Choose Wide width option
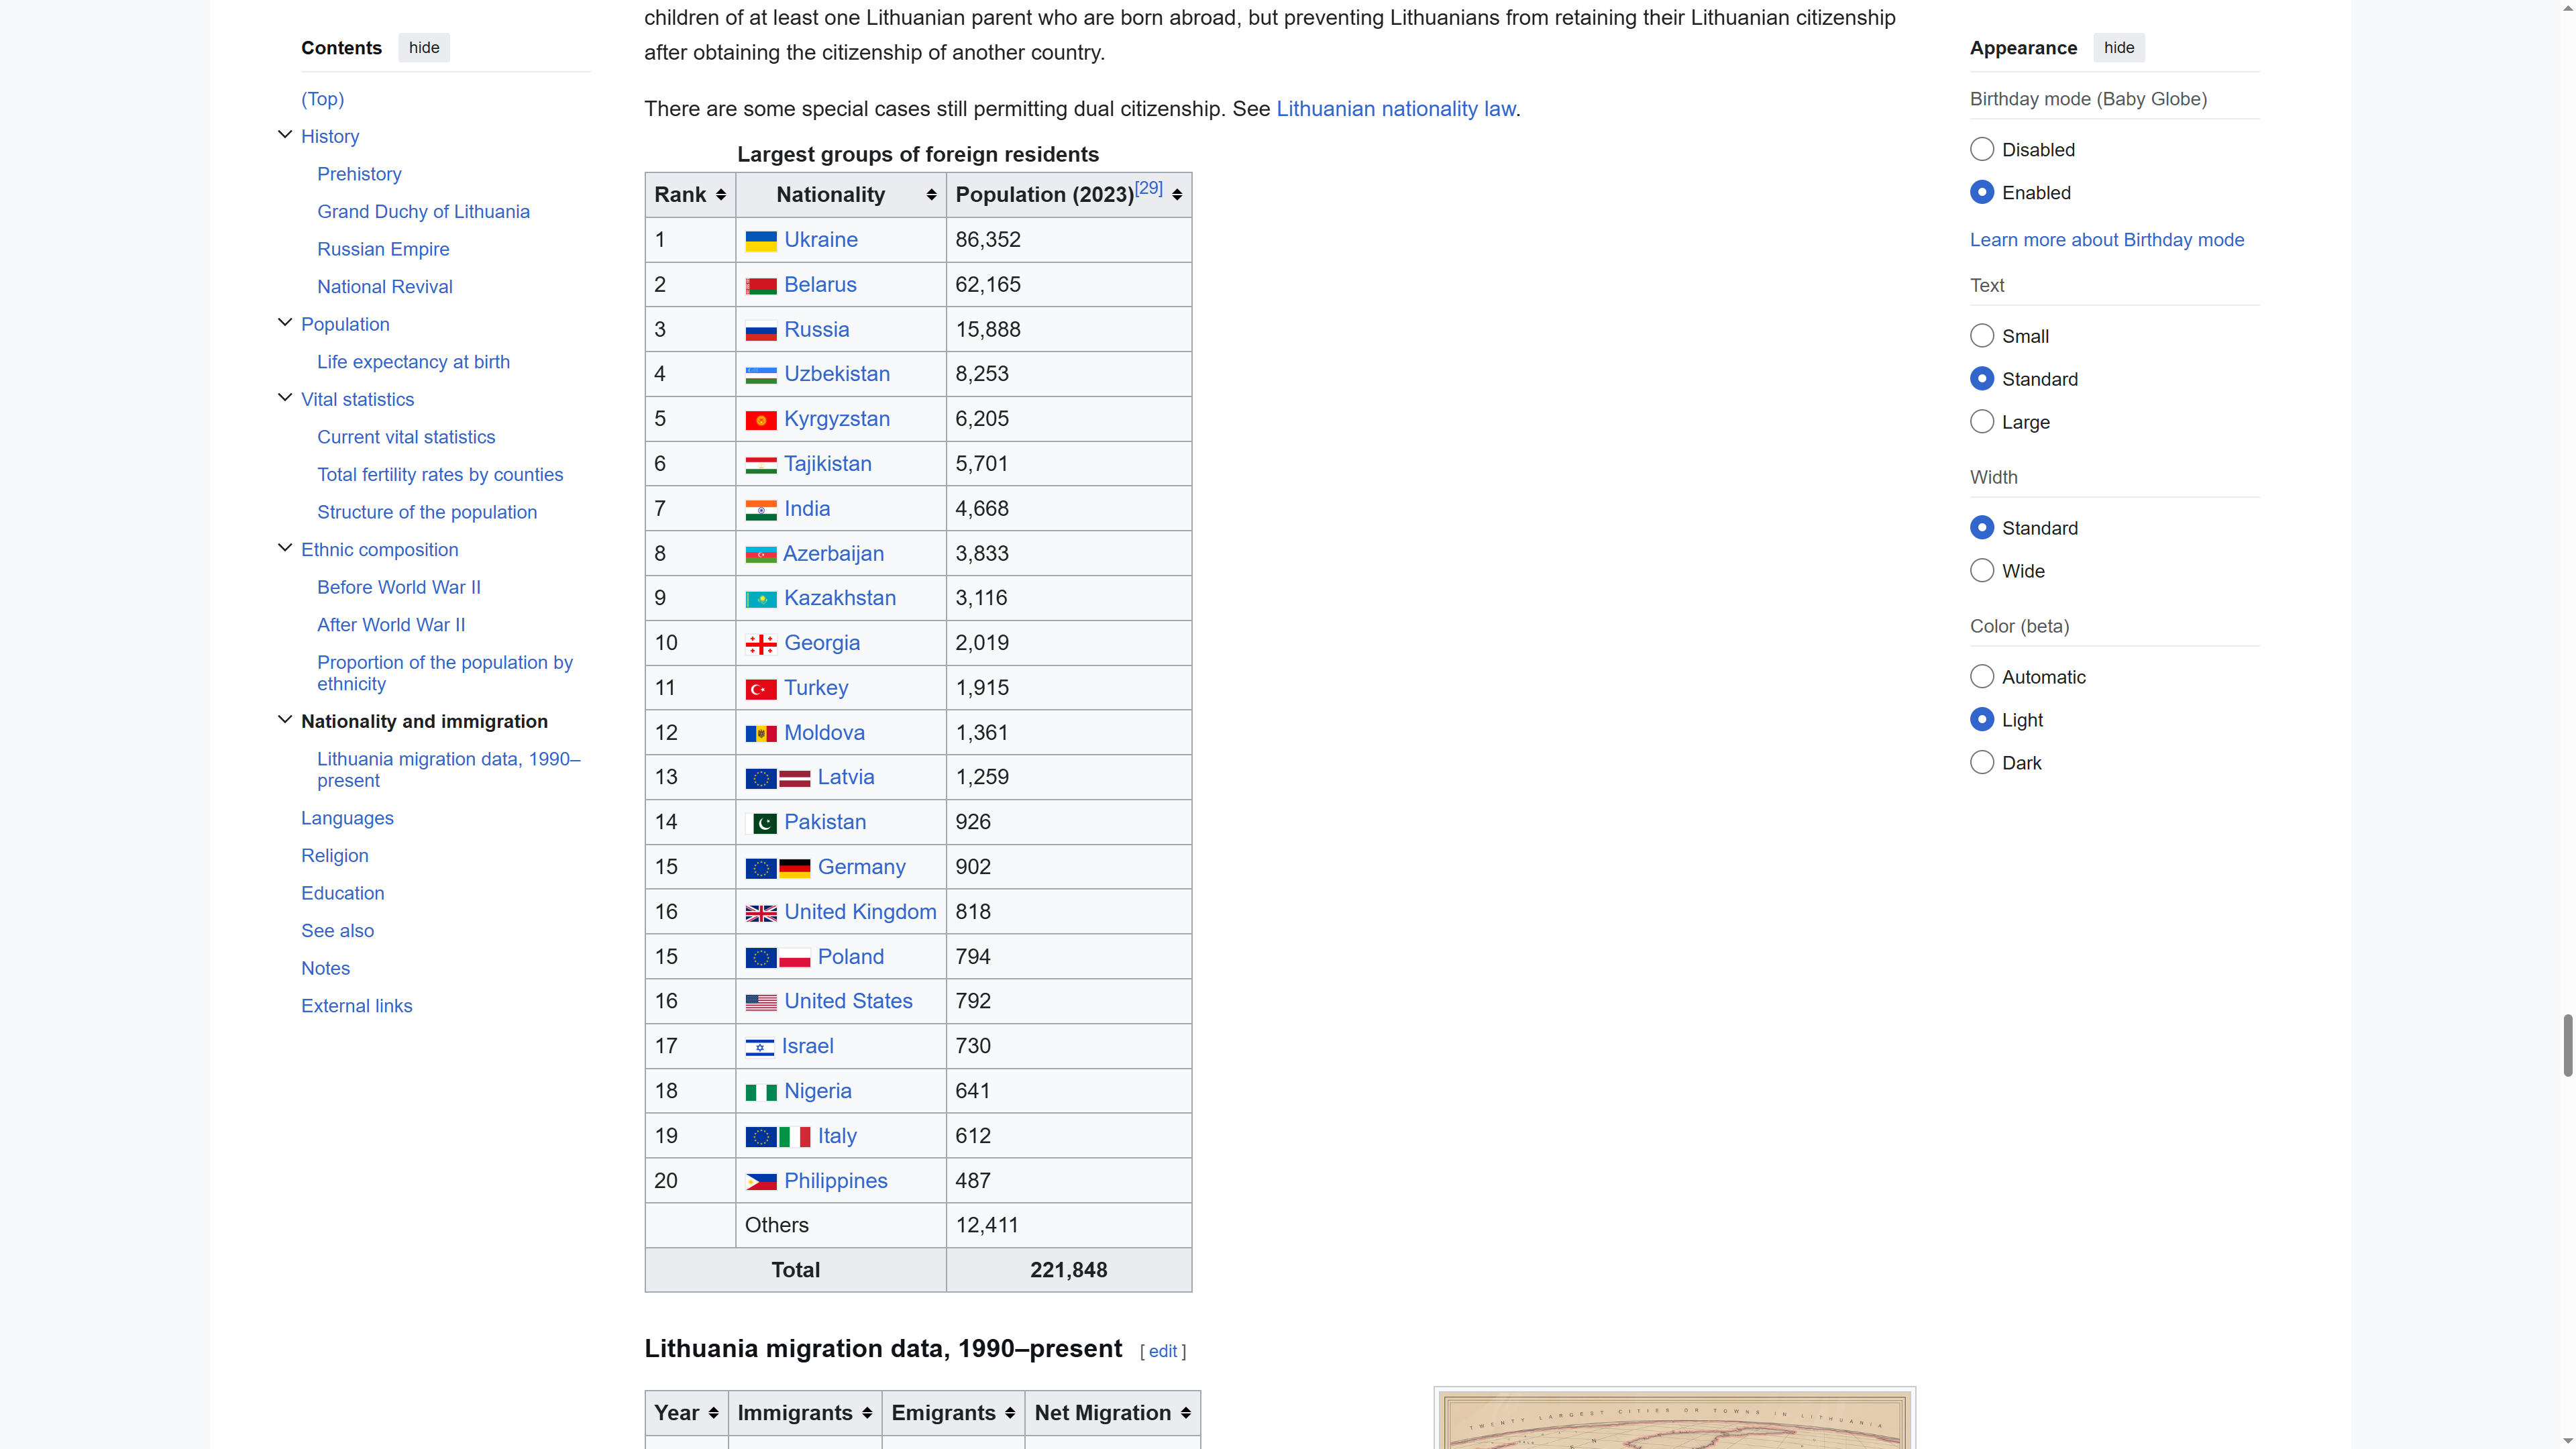 click(1981, 571)
